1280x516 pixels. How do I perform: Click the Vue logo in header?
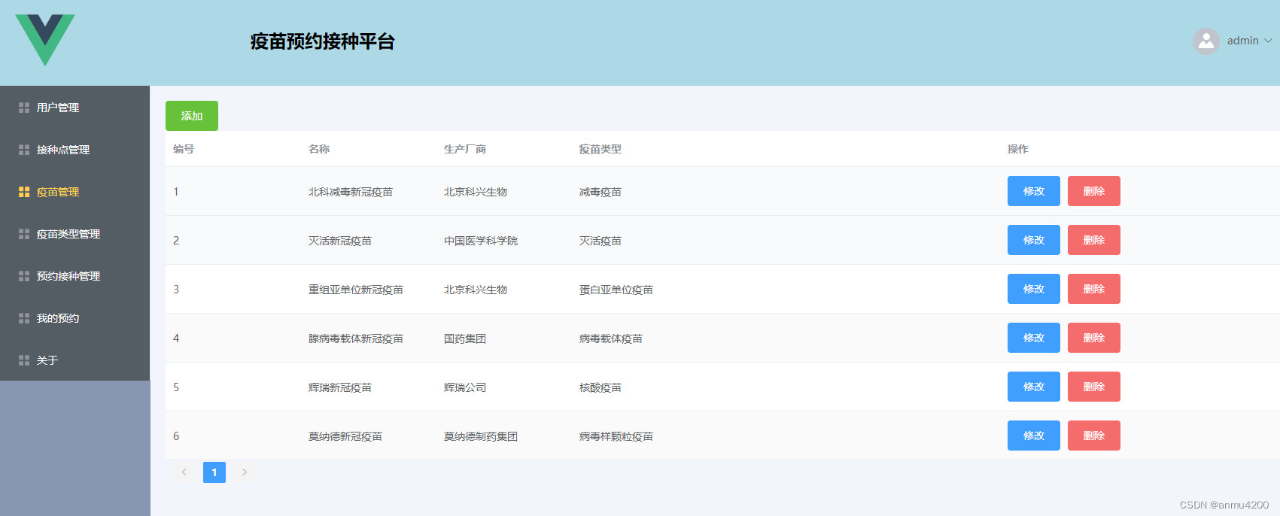point(45,41)
